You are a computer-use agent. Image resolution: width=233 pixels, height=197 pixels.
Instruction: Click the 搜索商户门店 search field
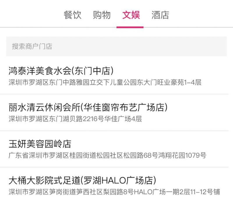coord(116,46)
